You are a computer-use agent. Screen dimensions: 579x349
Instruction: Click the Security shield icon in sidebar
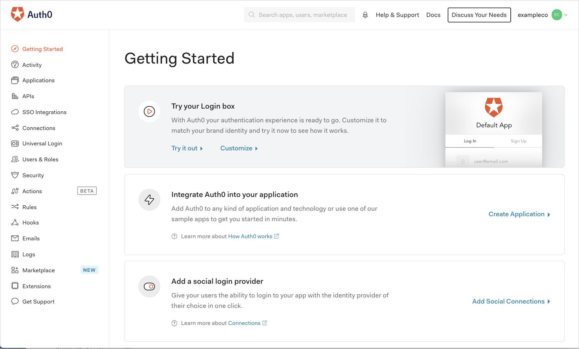15,175
